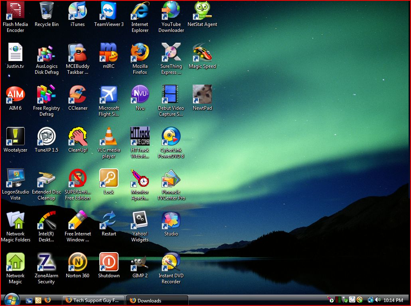Select SUPERAntiSpyware Free Edition icon
This screenshot has width=411, height=306.
tap(77, 178)
